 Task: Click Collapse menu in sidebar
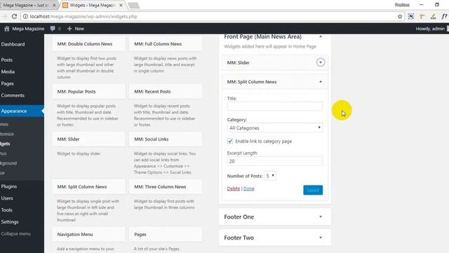(x=15, y=234)
